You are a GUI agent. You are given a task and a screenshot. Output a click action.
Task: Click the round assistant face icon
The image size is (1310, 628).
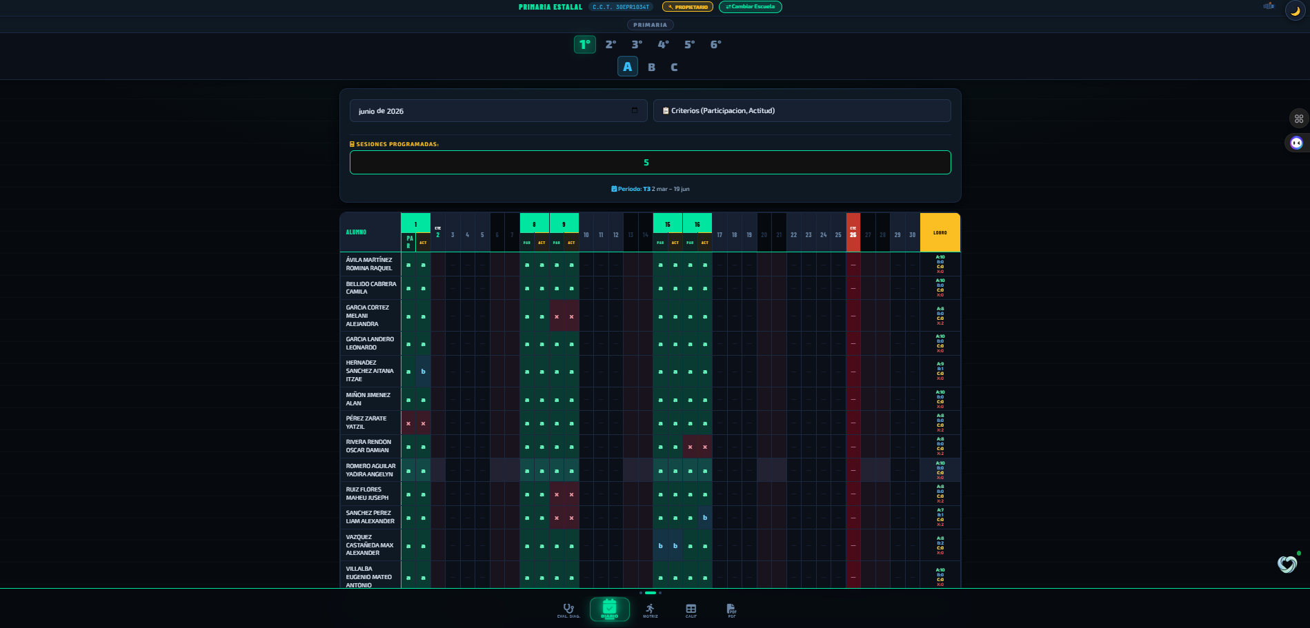(1297, 143)
